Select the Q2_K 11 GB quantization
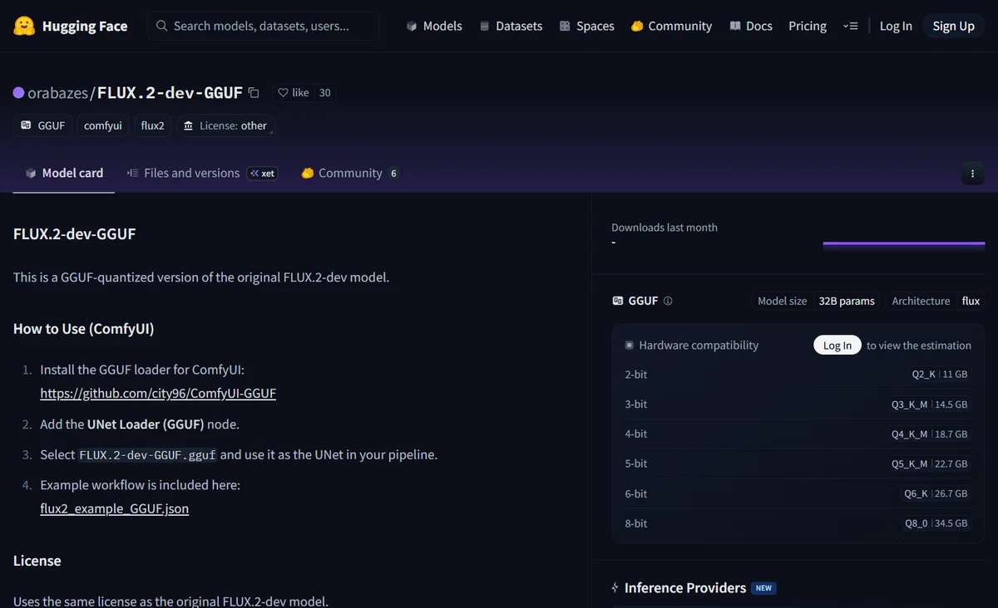The width and height of the screenshot is (998, 608). point(939,374)
